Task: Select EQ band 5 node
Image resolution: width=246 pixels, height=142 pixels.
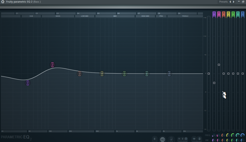Action: click(x=125, y=74)
